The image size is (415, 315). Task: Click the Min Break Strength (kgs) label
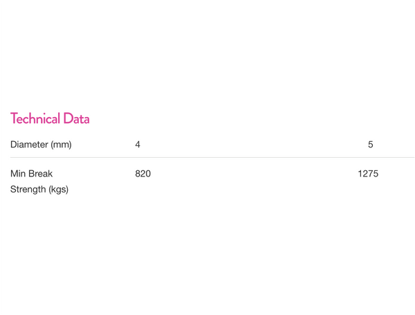coord(39,181)
